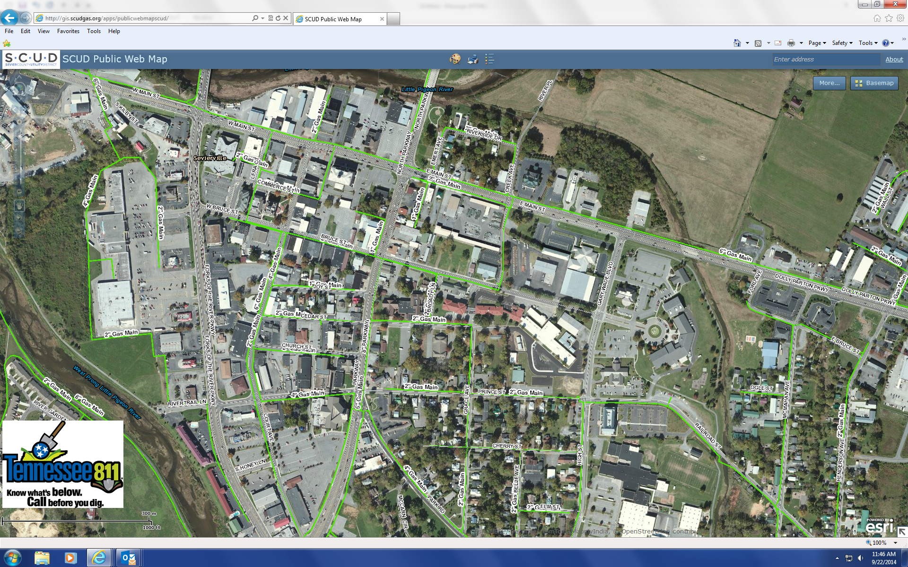Open Favorites with the star outline icon

(x=889, y=18)
